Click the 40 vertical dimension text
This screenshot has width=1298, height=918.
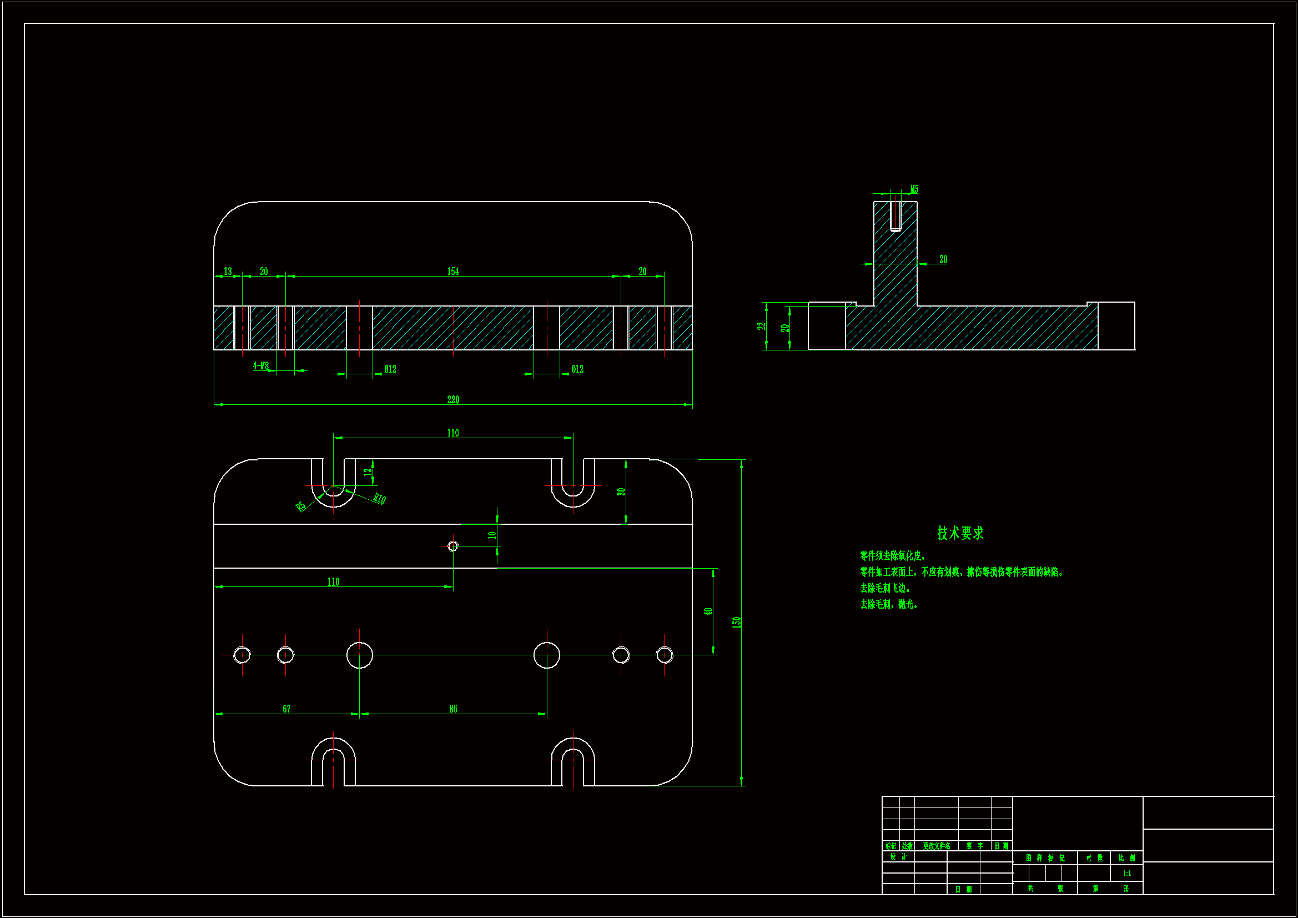click(708, 611)
